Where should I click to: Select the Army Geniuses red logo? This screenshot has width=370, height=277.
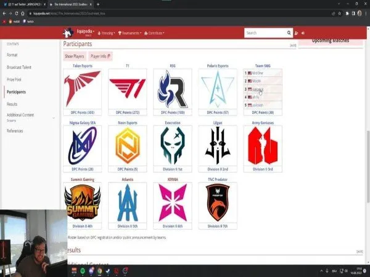tap(263, 145)
